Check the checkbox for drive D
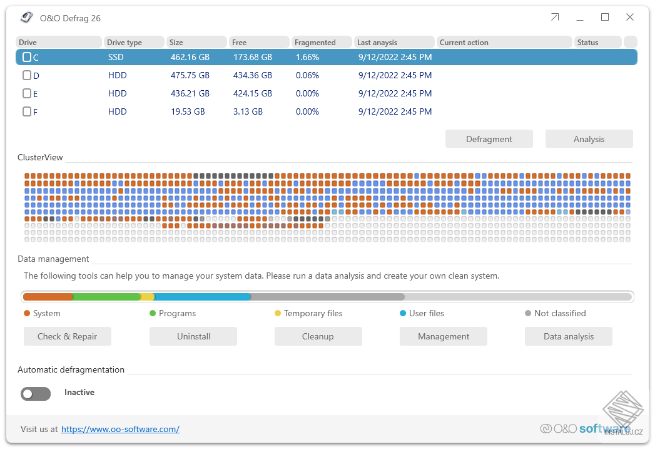Image resolution: width=655 pixels, height=449 pixels. tap(27, 75)
